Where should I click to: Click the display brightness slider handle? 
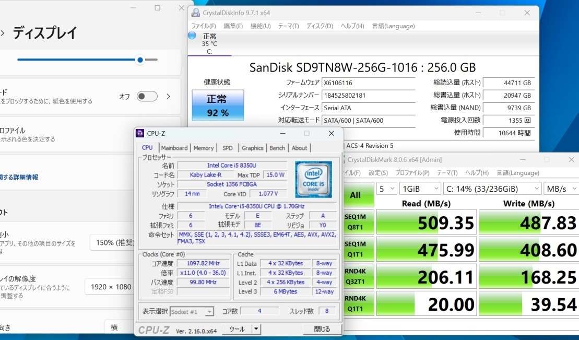coord(140,60)
